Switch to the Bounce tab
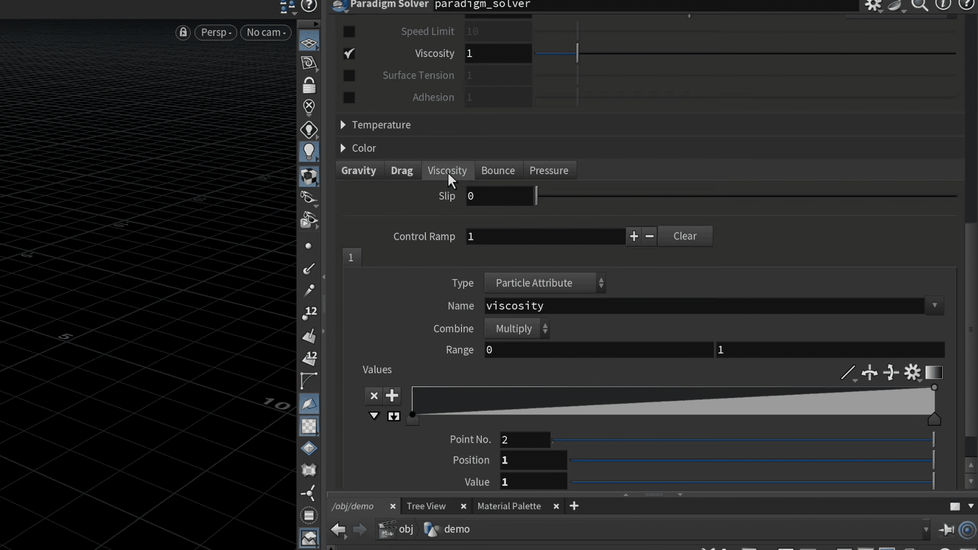Image resolution: width=978 pixels, height=550 pixels. tap(498, 171)
